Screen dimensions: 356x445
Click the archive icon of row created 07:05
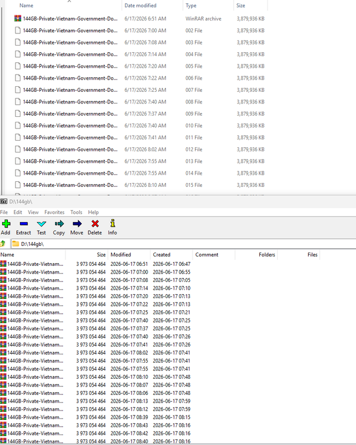(x=3, y=280)
